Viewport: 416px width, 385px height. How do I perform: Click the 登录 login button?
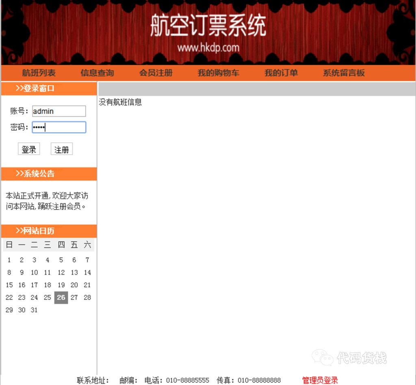point(28,149)
